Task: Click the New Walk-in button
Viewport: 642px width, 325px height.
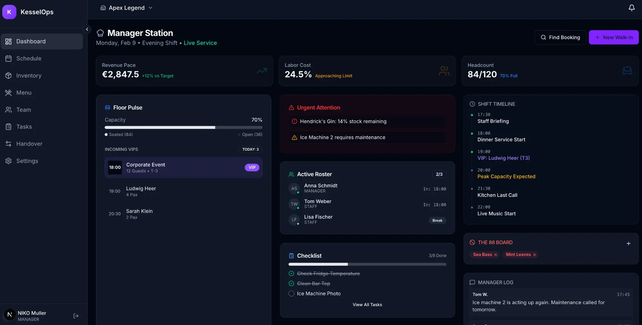Action: [x=614, y=37]
